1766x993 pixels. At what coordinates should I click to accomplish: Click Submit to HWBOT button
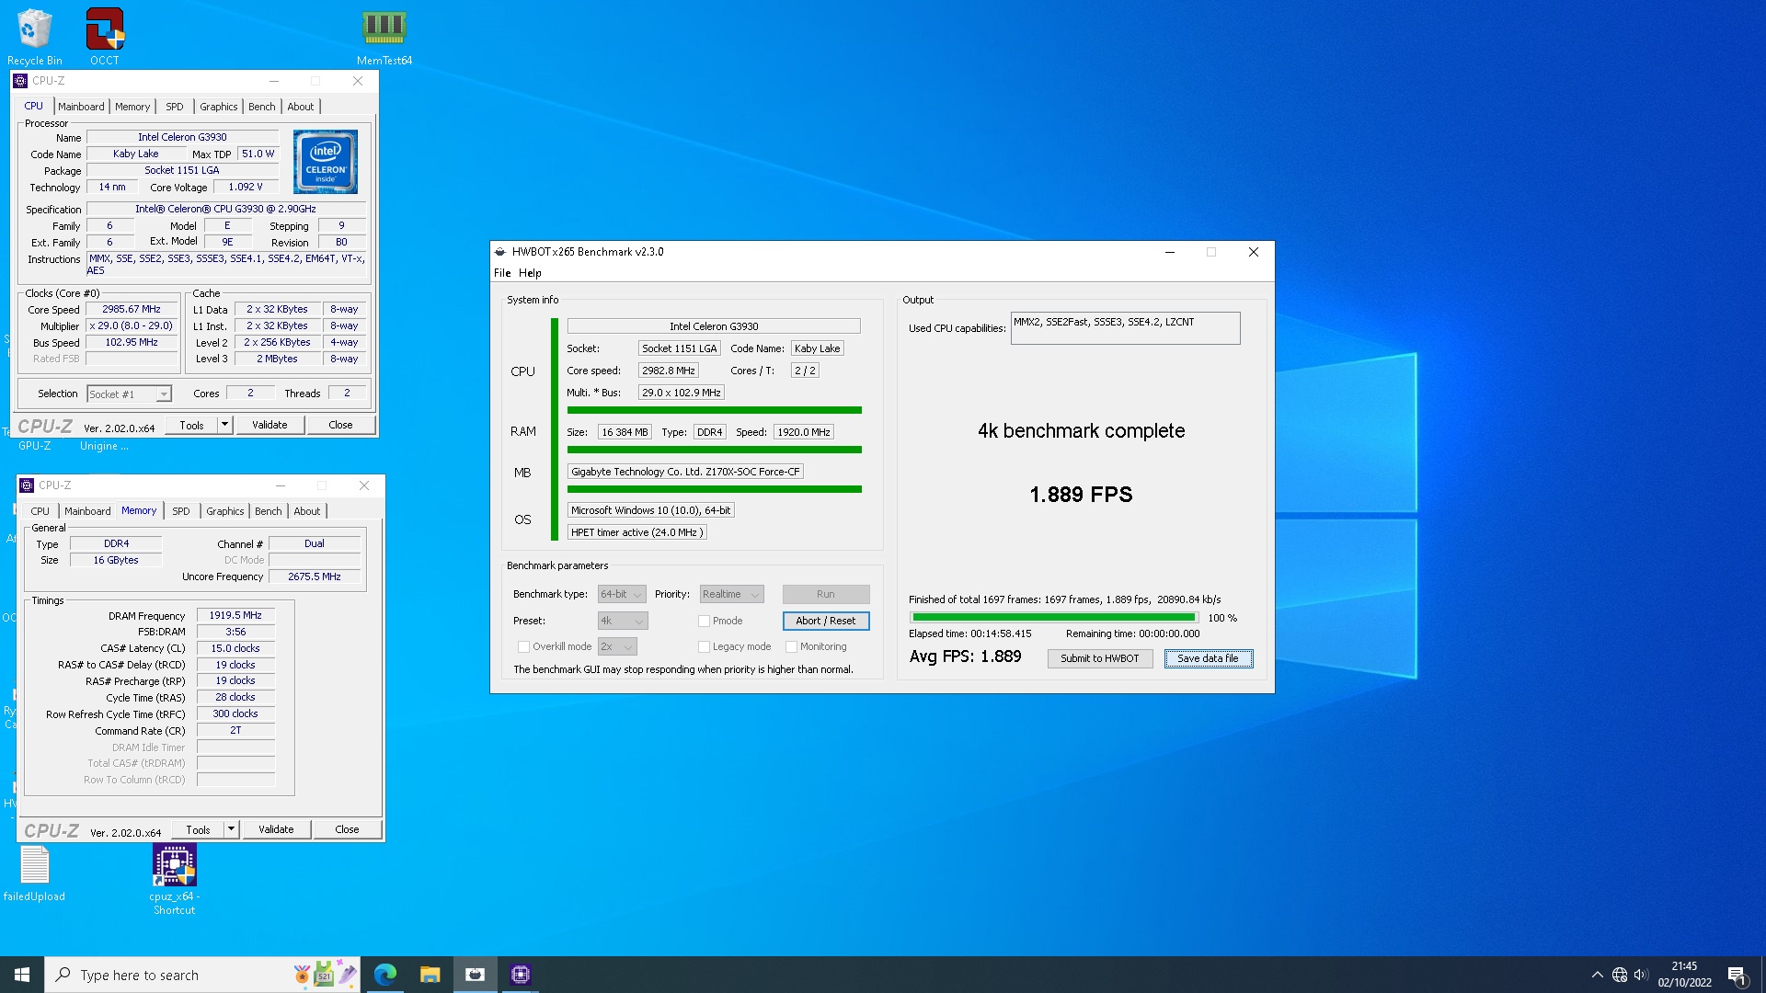coord(1100,658)
